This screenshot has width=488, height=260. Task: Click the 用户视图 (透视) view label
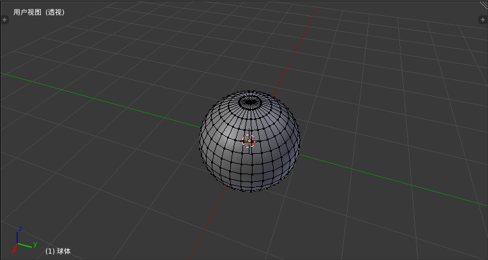click(39, 12)
